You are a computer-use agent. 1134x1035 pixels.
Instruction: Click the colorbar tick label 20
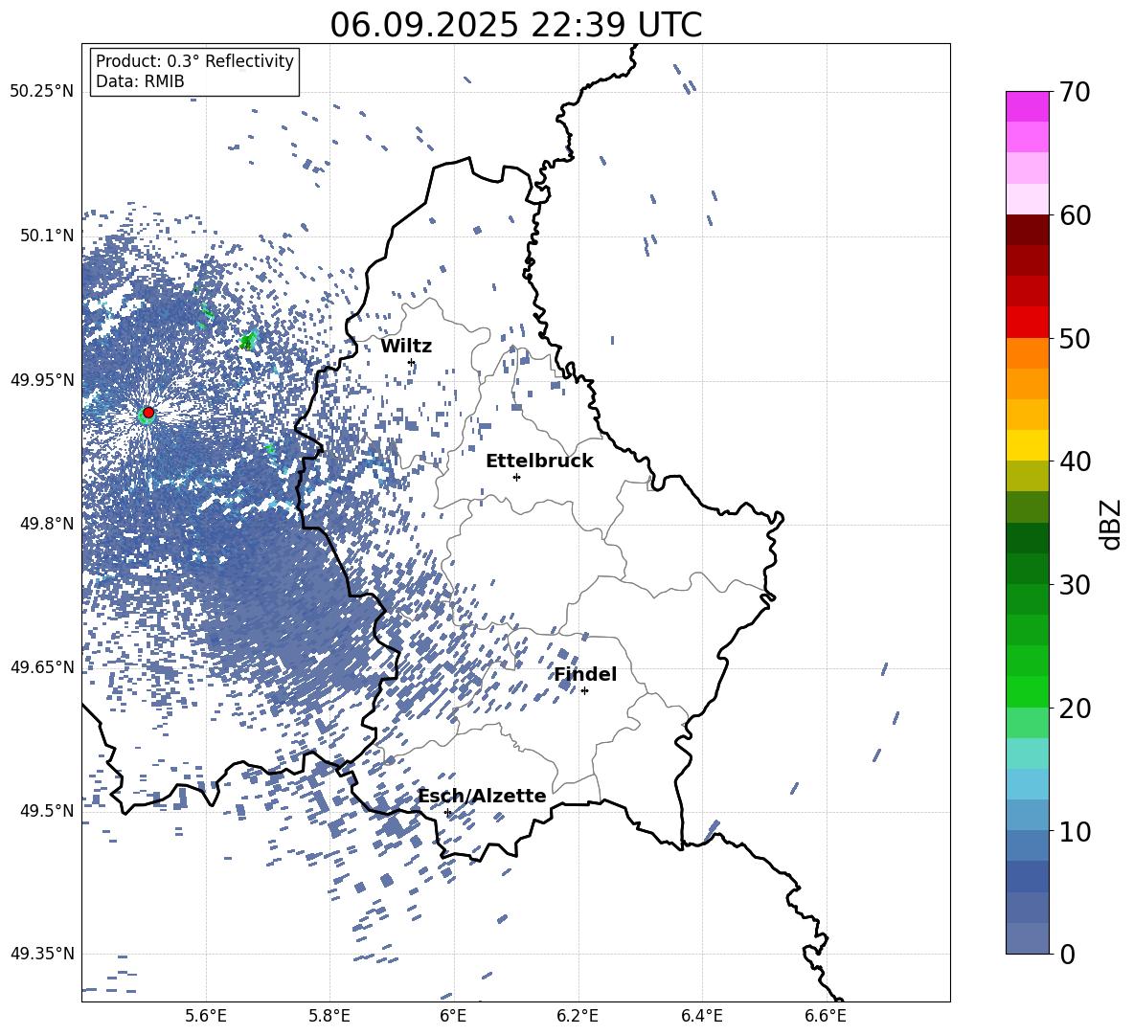point(1074,709)
